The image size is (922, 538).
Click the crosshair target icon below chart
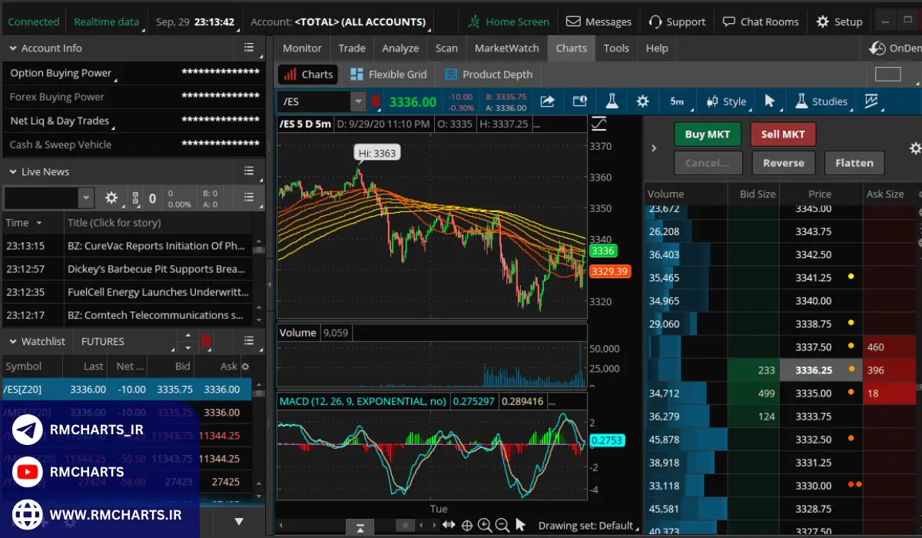pos(467,525)
